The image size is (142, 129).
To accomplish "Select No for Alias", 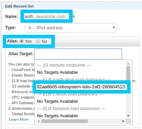I will [x=38, y=41].
